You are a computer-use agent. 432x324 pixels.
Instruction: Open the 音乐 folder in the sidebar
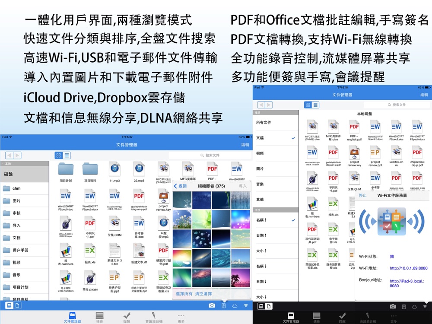tap(25, 275)
